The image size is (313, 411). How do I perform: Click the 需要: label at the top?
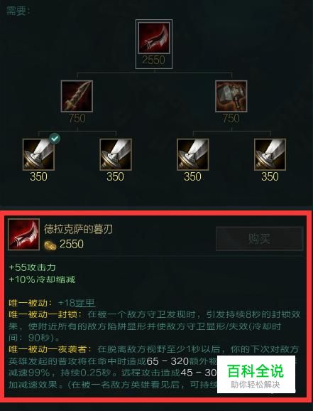(x=18, y=11)
